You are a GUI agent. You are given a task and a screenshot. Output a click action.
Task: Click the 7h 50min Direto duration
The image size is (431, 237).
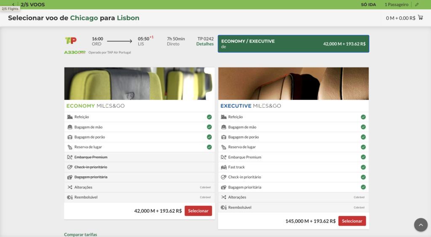pos(176,41)
